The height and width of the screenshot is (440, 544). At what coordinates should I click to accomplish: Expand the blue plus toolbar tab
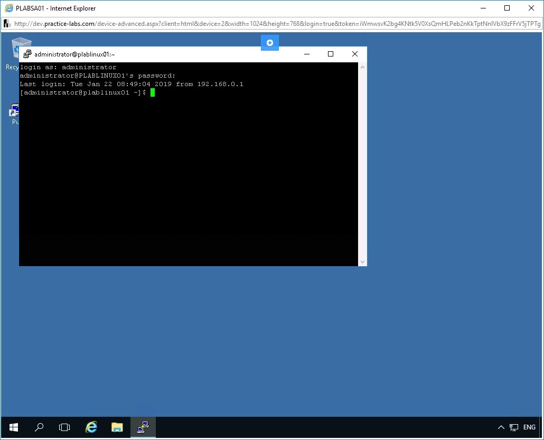(x=269, y=43)
